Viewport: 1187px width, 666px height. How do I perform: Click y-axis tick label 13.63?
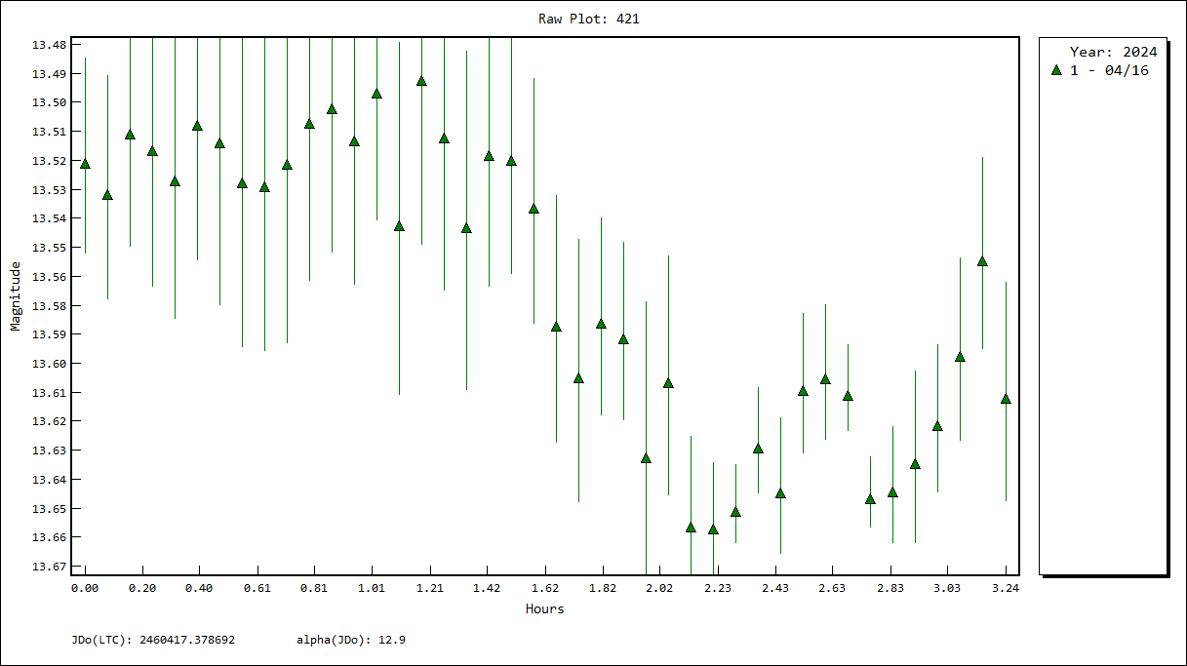click(49, 451)
